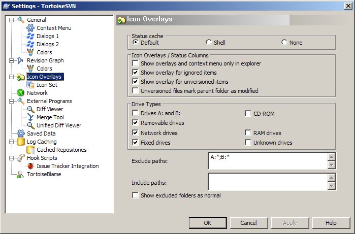Click the Exclude paths scroll up arrow

(x=331, y=157)
